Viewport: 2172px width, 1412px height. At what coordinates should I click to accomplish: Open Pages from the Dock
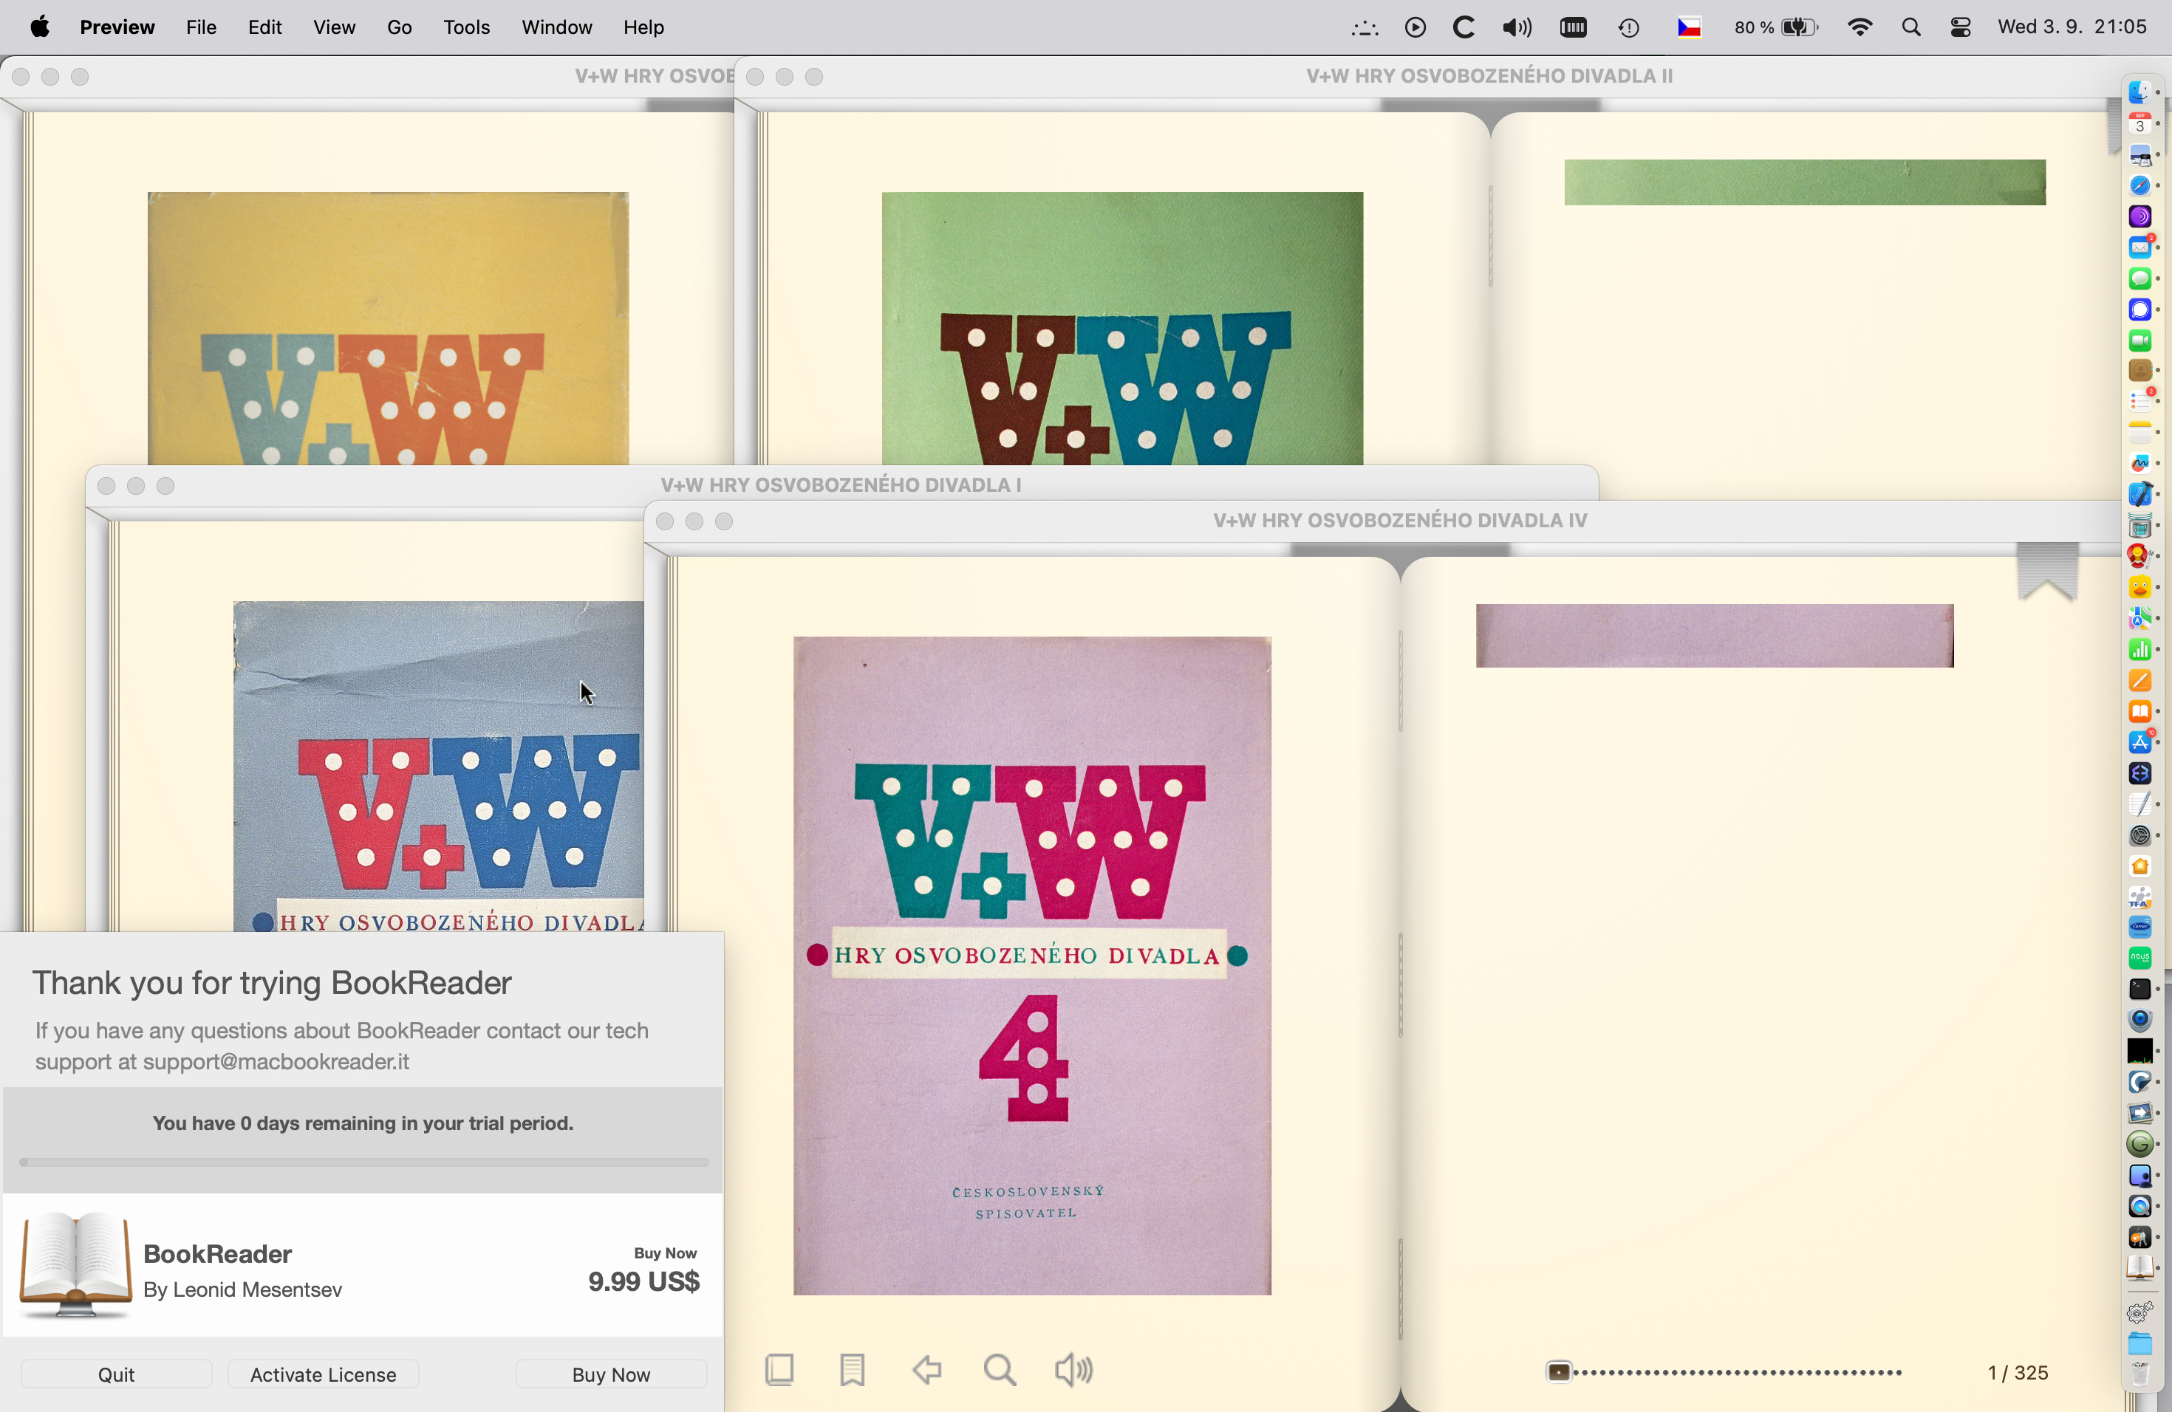pyautogui.click(x=2140, y=680)
